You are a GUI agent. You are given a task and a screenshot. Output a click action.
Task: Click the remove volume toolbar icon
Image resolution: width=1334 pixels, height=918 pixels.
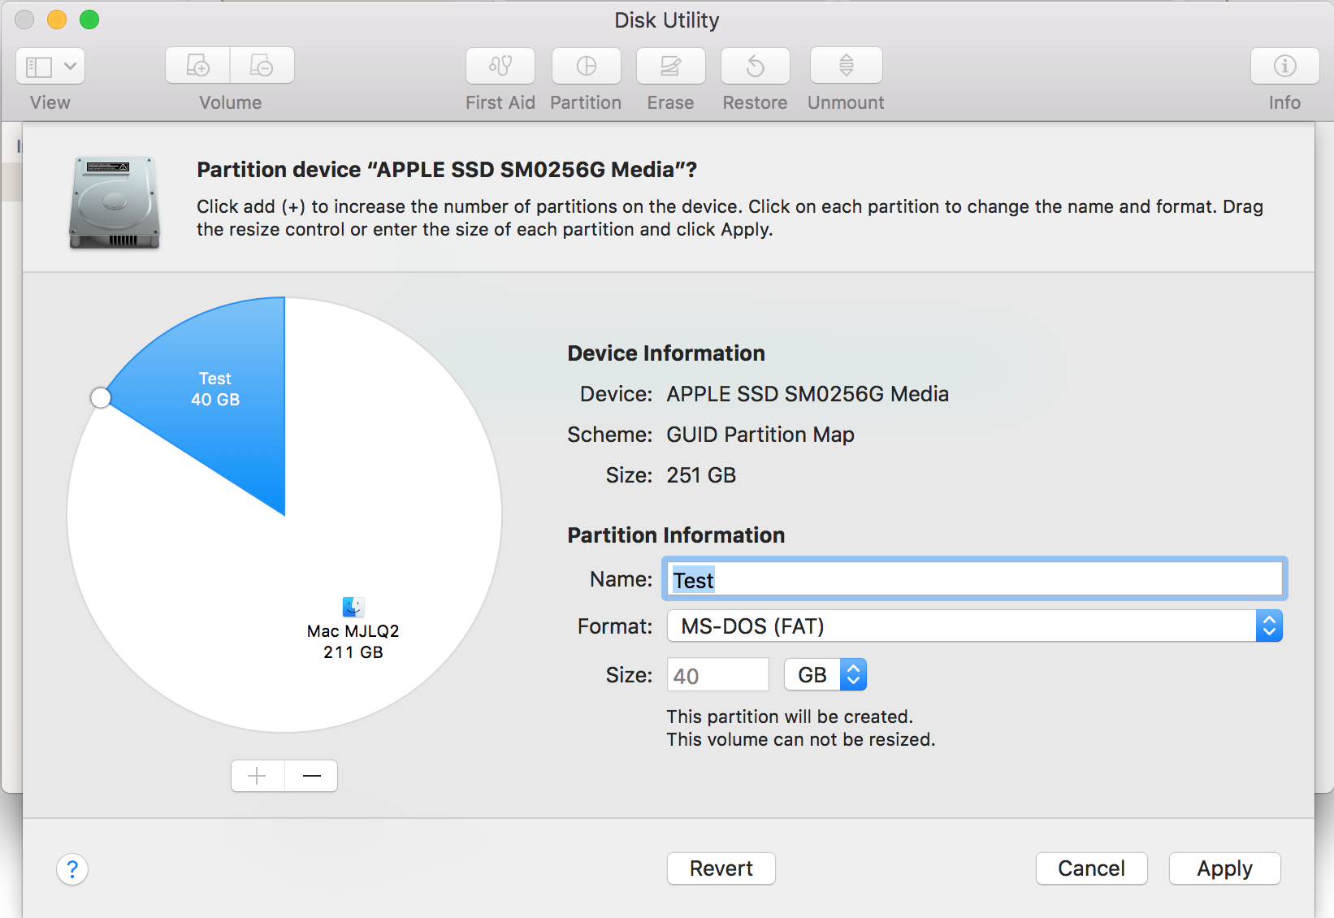pos(262,66)
